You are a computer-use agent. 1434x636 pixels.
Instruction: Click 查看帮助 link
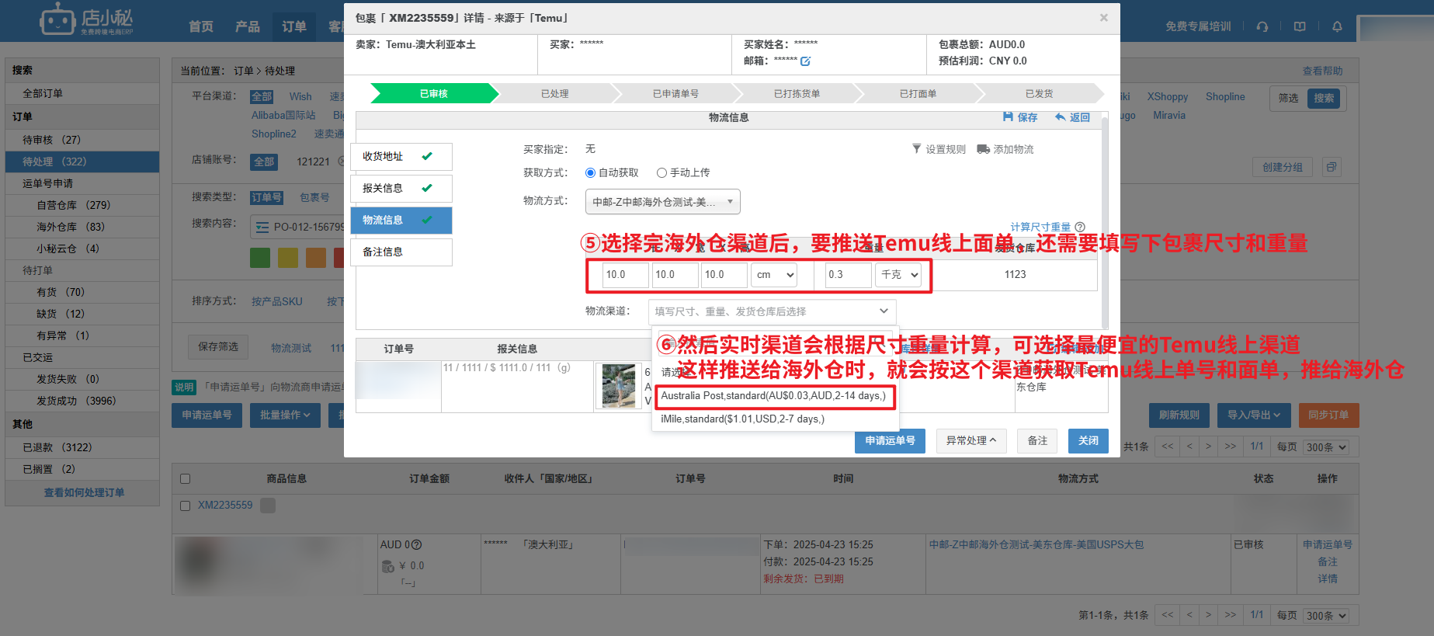(1322, 71)
